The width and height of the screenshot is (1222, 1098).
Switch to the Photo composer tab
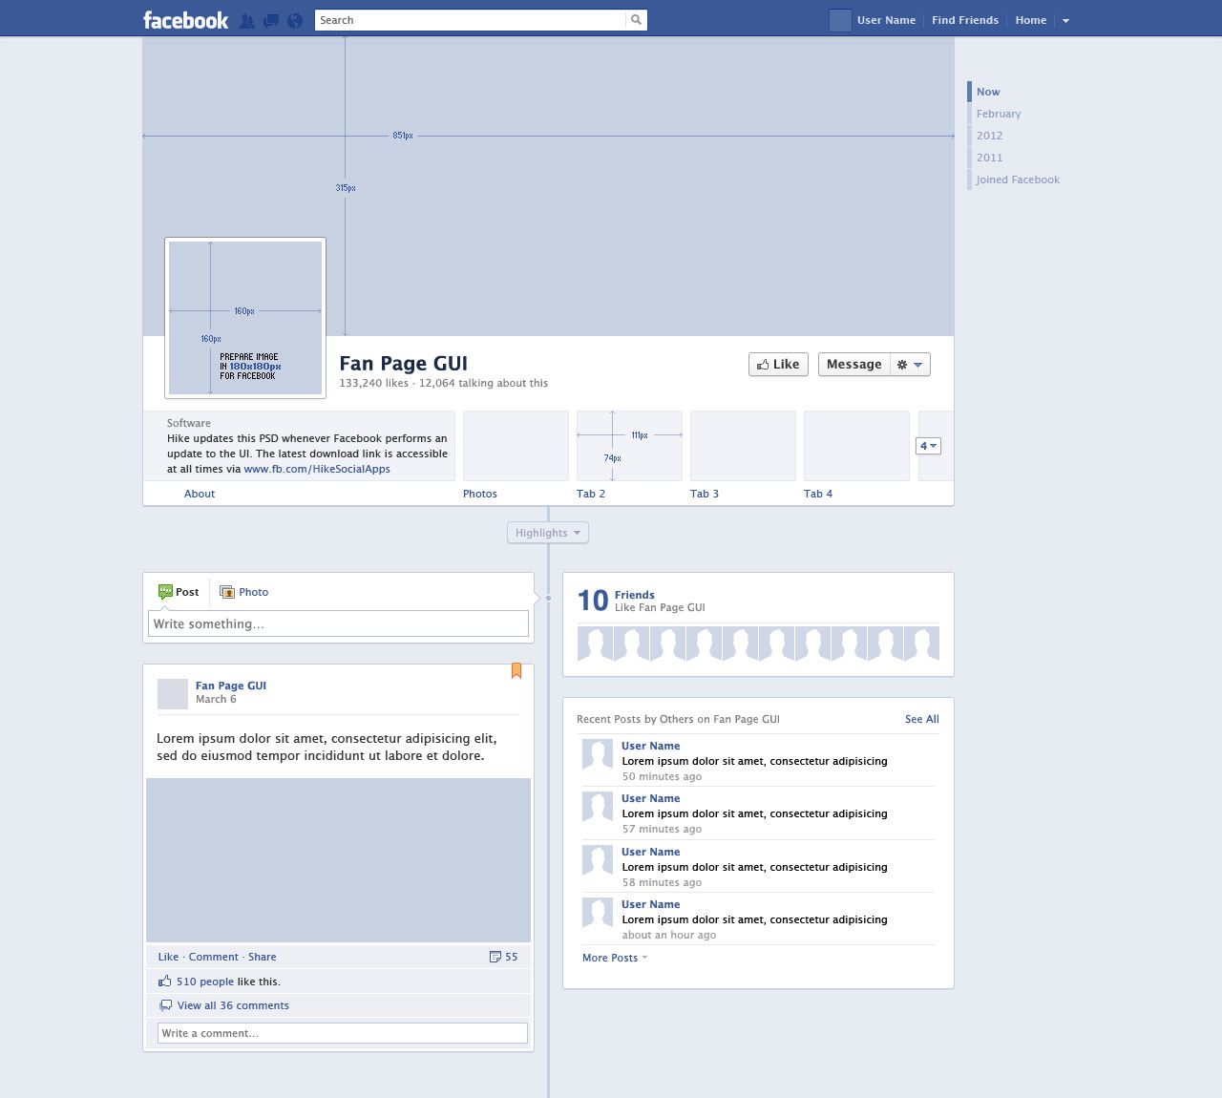(x=244, y=592)
